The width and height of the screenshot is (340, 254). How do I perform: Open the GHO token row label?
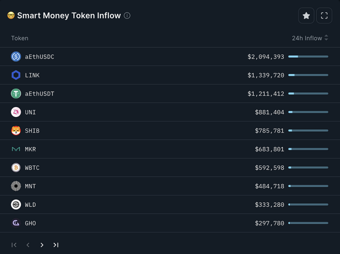(30, 223)
